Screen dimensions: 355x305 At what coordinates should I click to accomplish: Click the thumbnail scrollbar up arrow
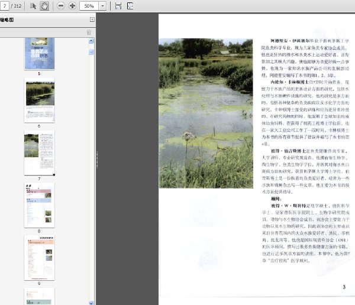[x=91, y=41]
